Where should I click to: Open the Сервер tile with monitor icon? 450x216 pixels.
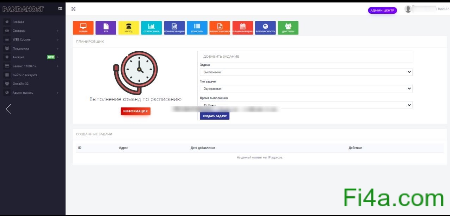[x=83, y=28]
